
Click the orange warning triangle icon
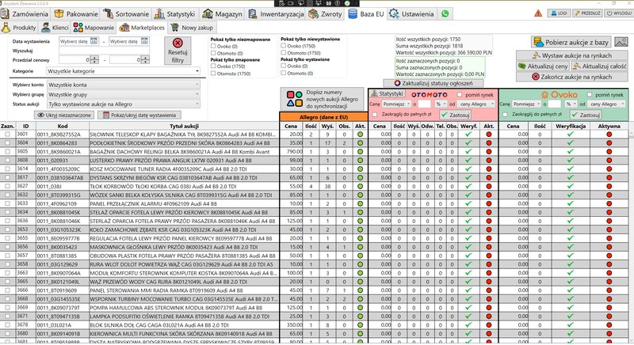click(x=538, y=13)
